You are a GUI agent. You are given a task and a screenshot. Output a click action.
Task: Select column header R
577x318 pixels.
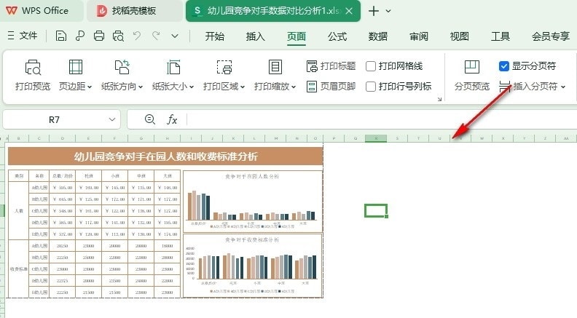(376, 138)
